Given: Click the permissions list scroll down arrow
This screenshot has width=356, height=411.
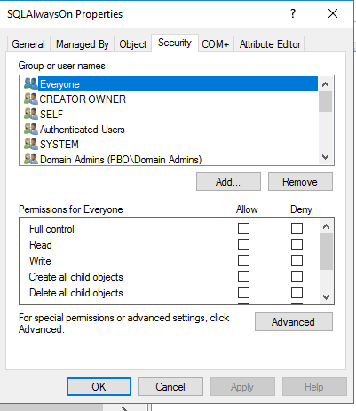Looking at the screenshot, I should tap(326, 296).
